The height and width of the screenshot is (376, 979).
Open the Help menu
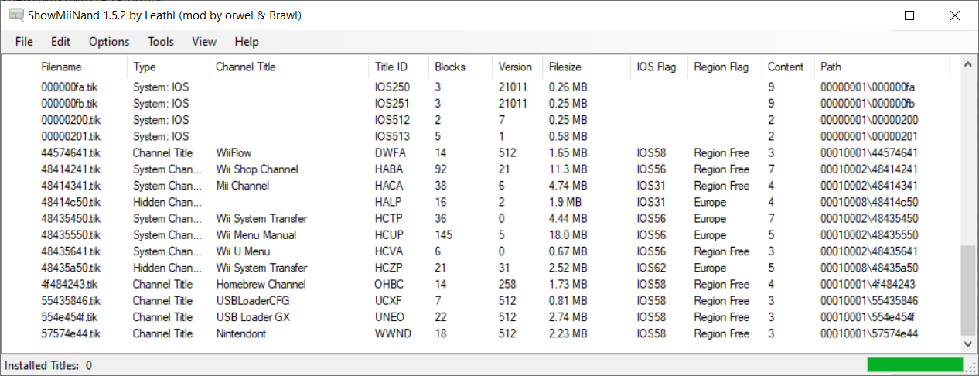pos(247,42)
